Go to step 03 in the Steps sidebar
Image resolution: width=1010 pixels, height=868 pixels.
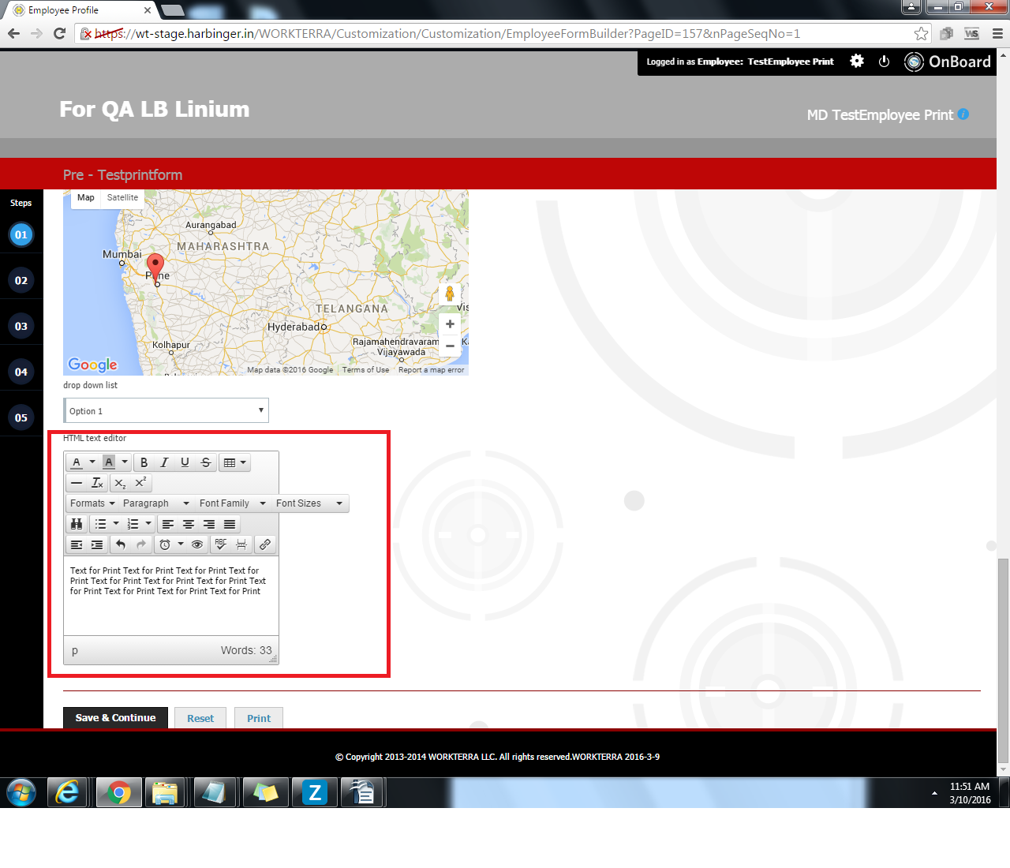21,326
